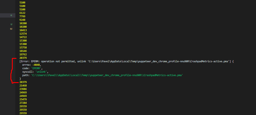The width and height of the screenshot is (256, 115).
Task: Click the 25479 output line
Action: 23,99
